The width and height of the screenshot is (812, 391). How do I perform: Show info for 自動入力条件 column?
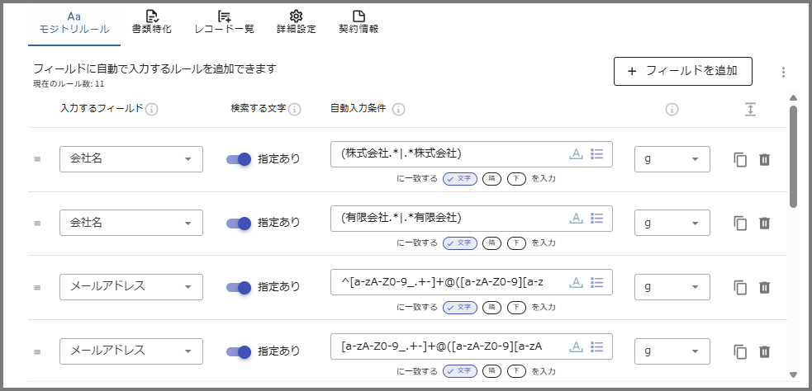point(398,109)
